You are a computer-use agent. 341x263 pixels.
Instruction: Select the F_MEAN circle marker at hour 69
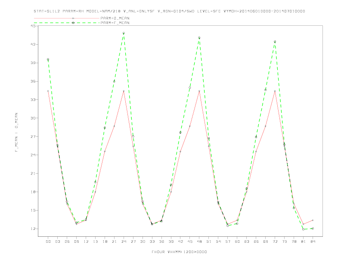click(x=265, y=90)
